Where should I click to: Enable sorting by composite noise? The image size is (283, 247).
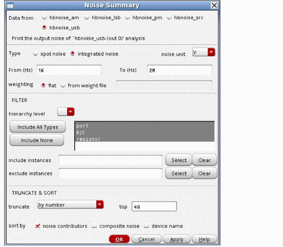click(x=95, y=226)
